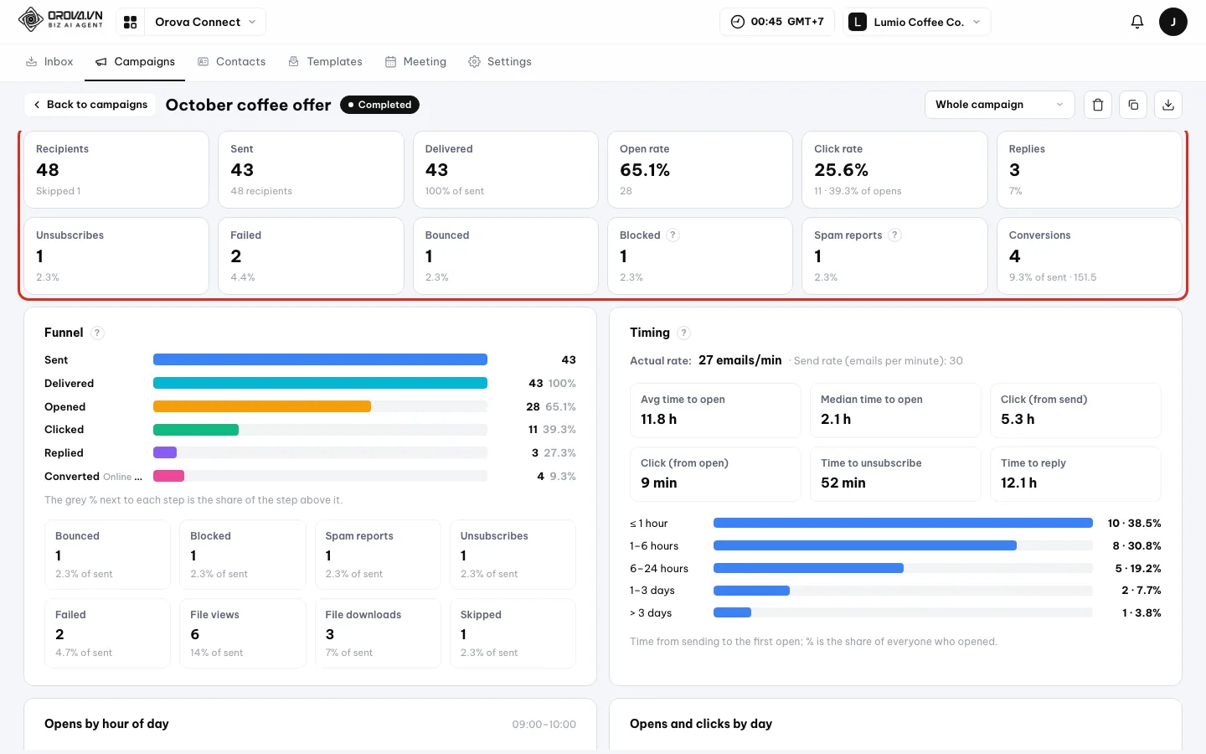
Task: Duplicate campaign using the copy icon
Action: [x=1133, y=105]
